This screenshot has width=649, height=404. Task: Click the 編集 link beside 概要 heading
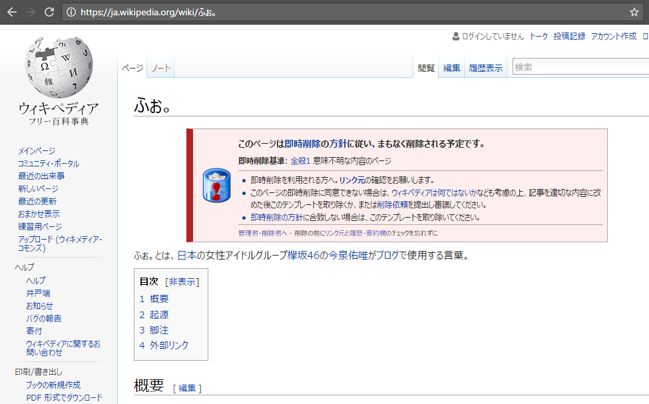click(187, 388)
